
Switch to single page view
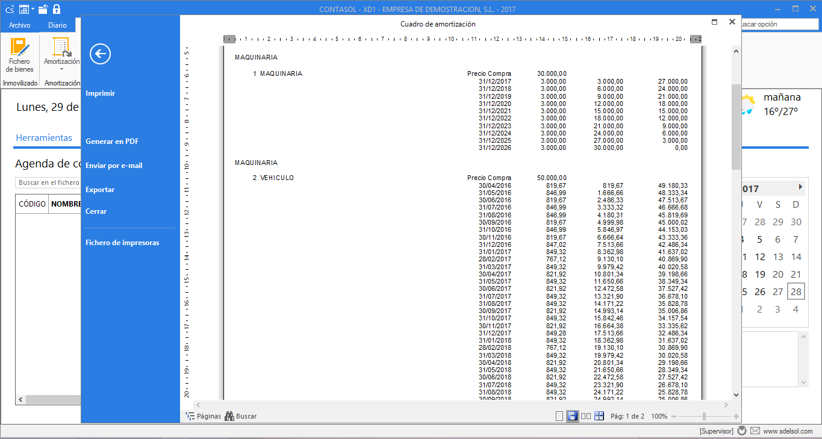(x=559, y=416)
